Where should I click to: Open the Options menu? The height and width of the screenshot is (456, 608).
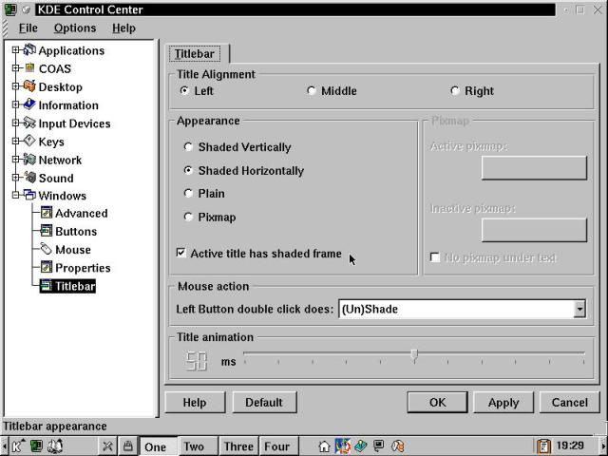click(74, 28)
